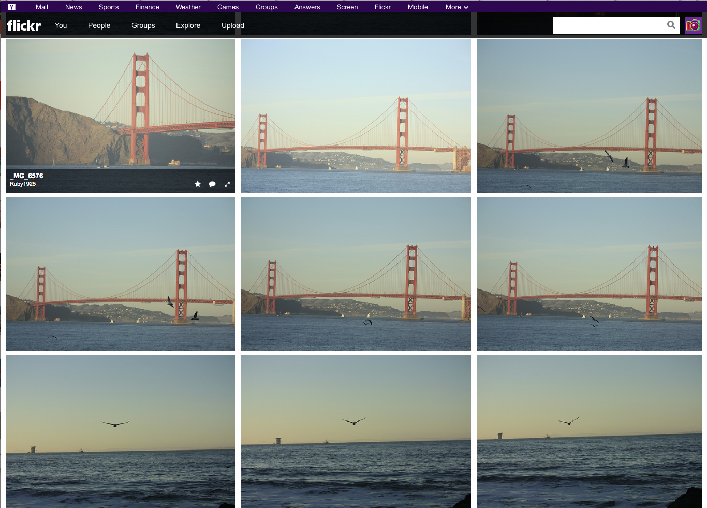The height and width of the screenshot is (508, 707).
Task: Open top-middle bridge photo with no birds
Action: point(356,116)
